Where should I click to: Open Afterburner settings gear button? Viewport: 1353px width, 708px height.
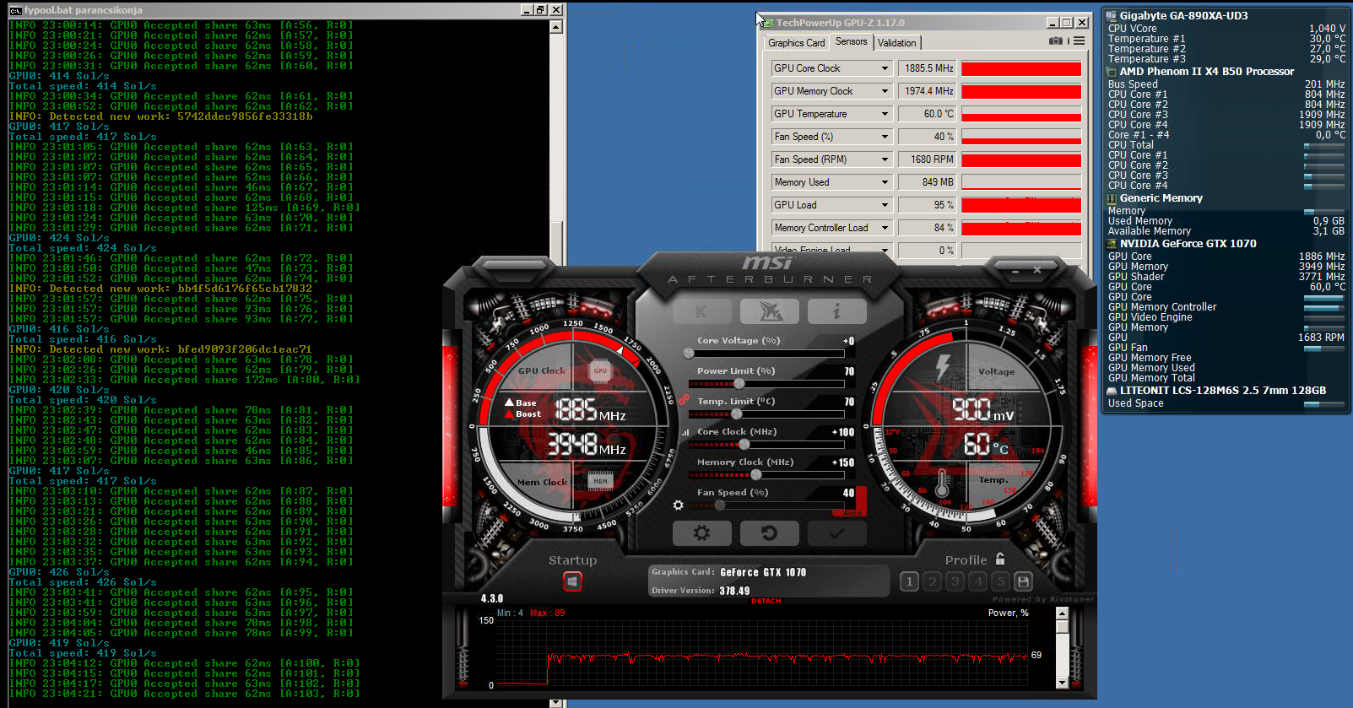click(x=701, y=533)
